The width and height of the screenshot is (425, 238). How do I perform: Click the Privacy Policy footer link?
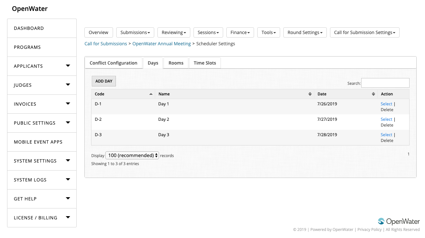pos(370,230)
